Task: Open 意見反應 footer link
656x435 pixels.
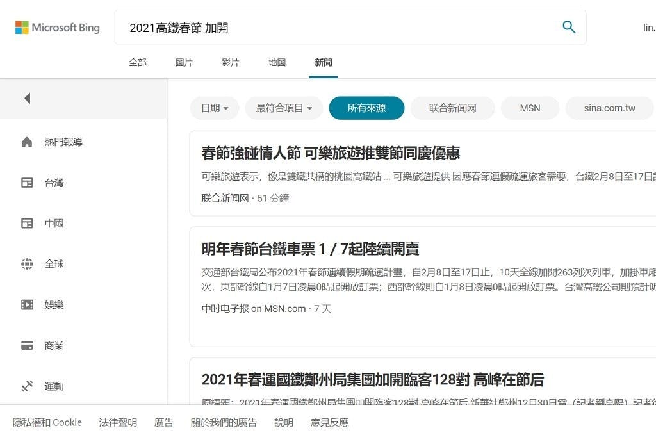Action: click(330, 422)
